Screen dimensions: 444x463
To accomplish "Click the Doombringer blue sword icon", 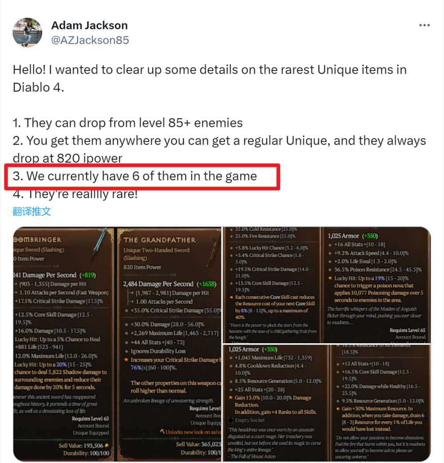I will click(x=99, y=244).
